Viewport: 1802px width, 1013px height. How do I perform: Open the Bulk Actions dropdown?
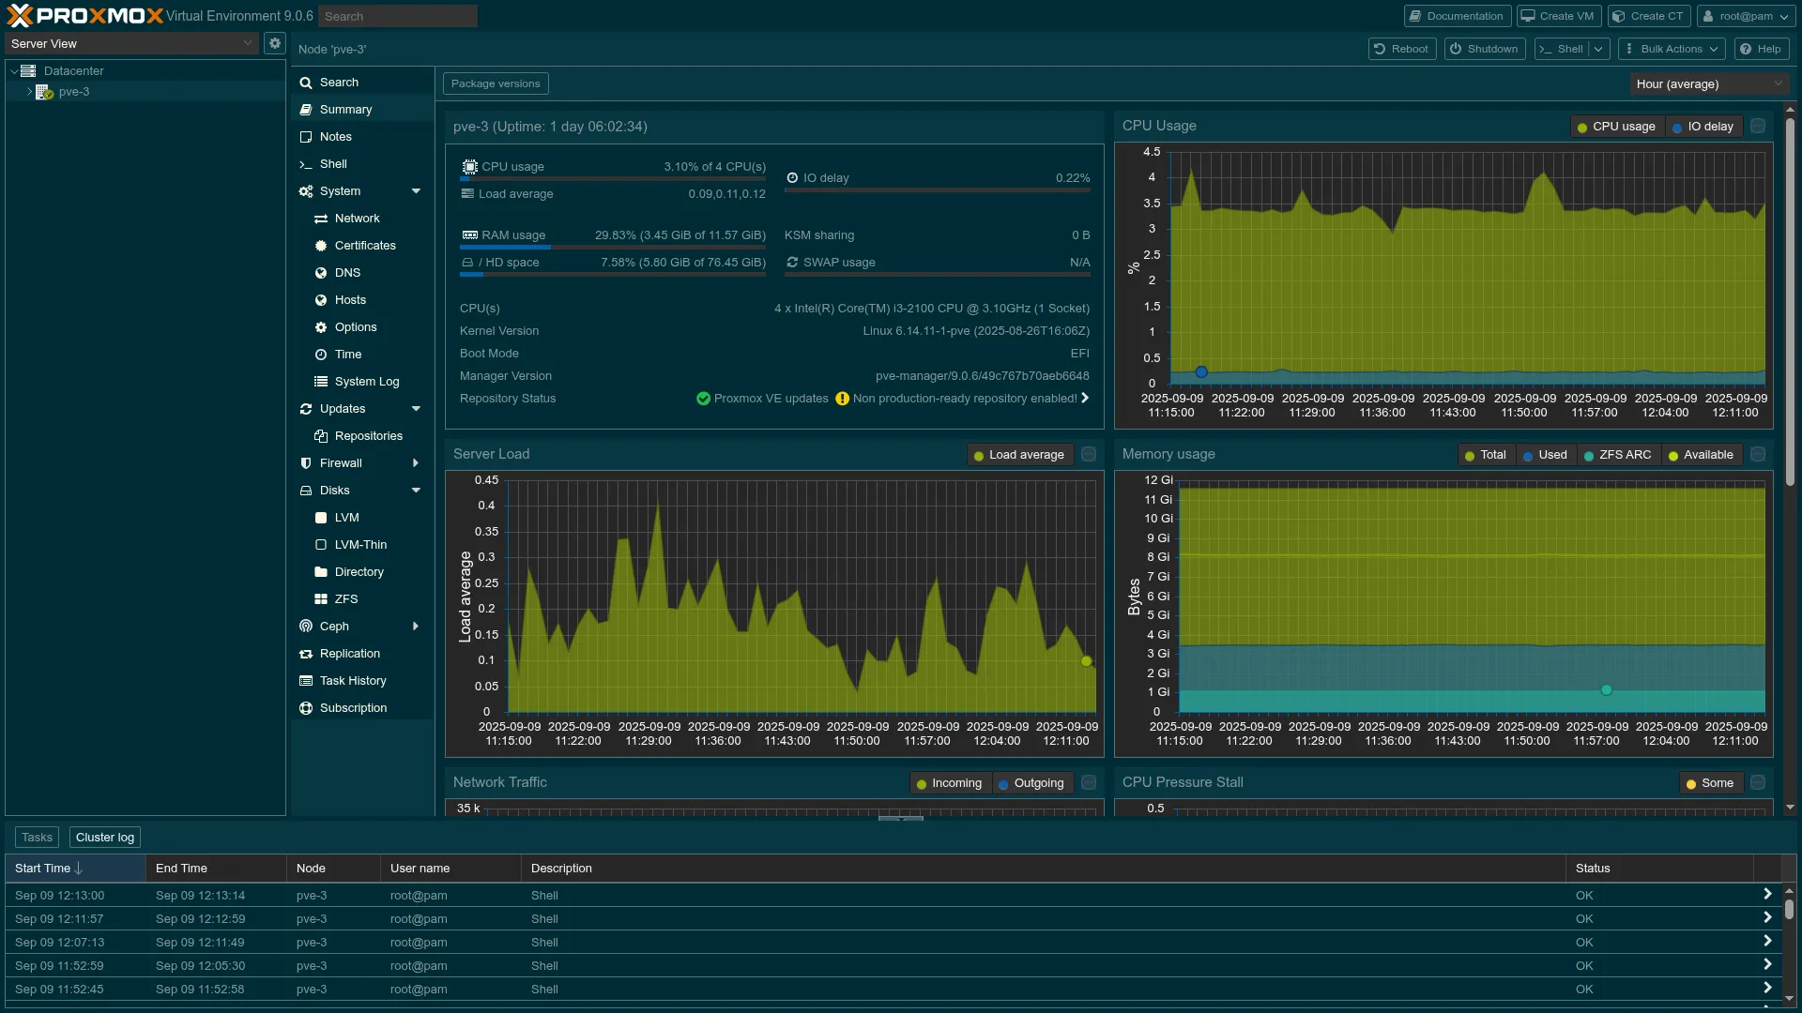pyautogui.click(x=1673, y=49)
